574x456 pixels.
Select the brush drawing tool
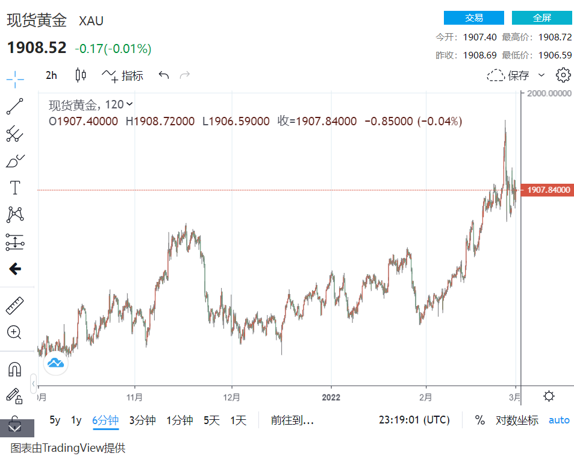tap(15, 161)
